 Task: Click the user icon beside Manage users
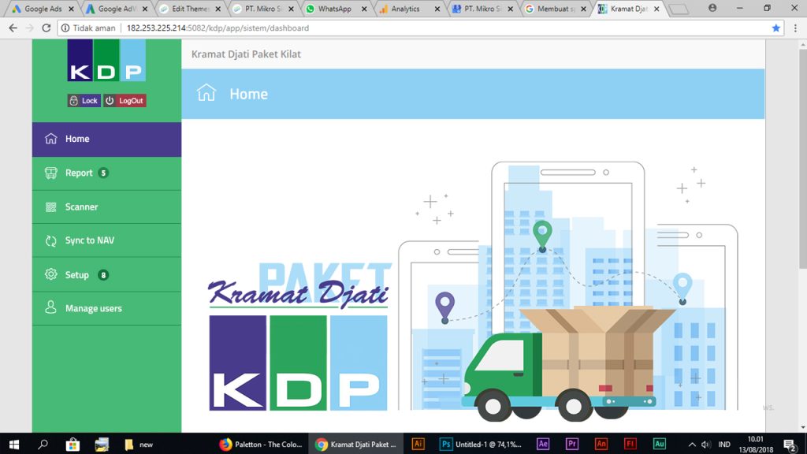pos(50,307)
